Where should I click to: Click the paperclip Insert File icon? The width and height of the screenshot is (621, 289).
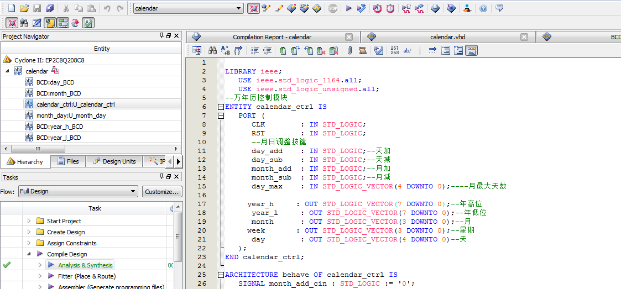coord(349,50)
